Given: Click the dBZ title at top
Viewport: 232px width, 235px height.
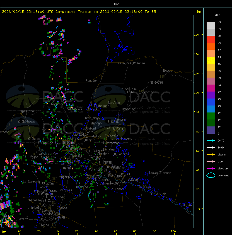Looking at the screenshot, I should pyautogui.click(x=116, y=4).
